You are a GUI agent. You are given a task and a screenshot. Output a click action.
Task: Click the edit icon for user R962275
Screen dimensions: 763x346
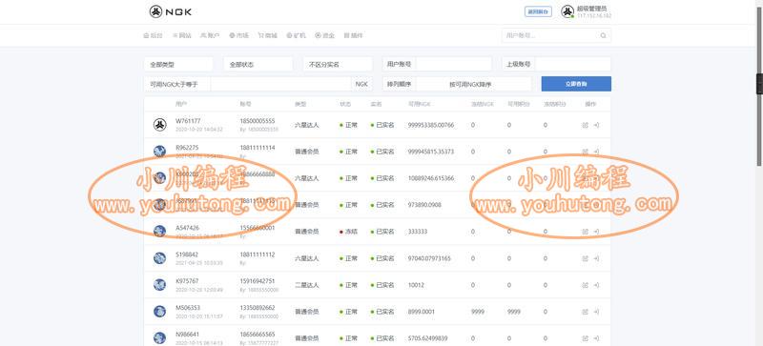(586, 152)
